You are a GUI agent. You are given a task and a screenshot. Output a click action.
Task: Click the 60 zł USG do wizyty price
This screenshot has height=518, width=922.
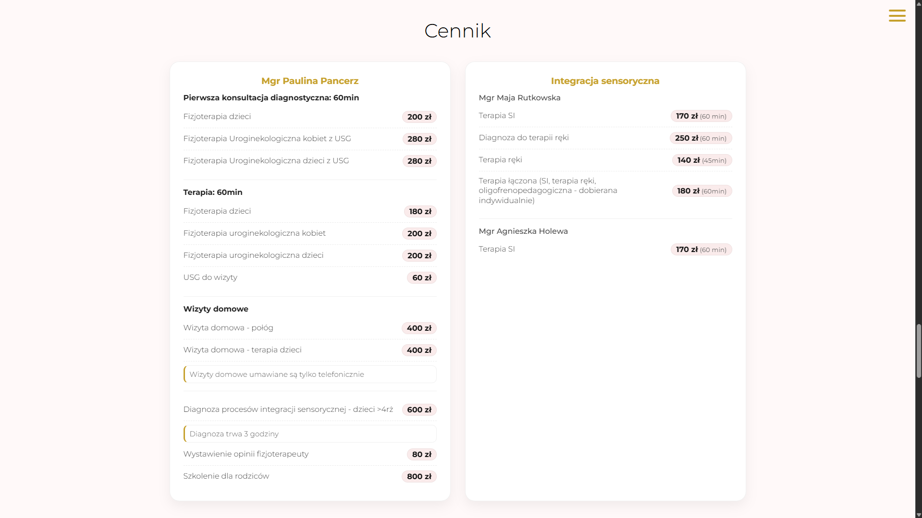pyautogui.click(x=421, y=277)
